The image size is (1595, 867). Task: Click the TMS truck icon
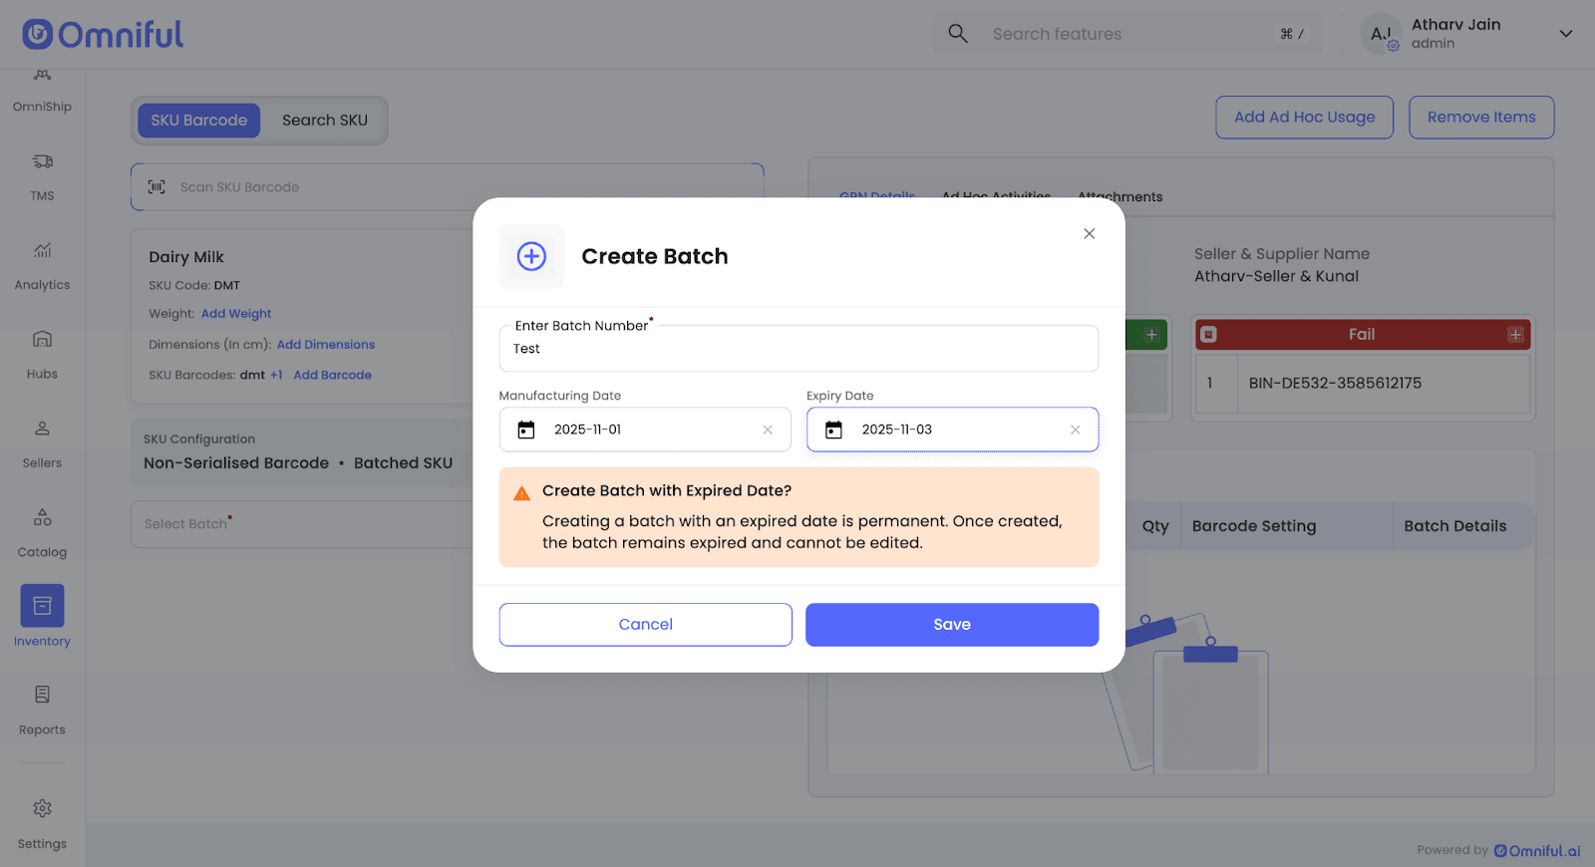point(42,162)
